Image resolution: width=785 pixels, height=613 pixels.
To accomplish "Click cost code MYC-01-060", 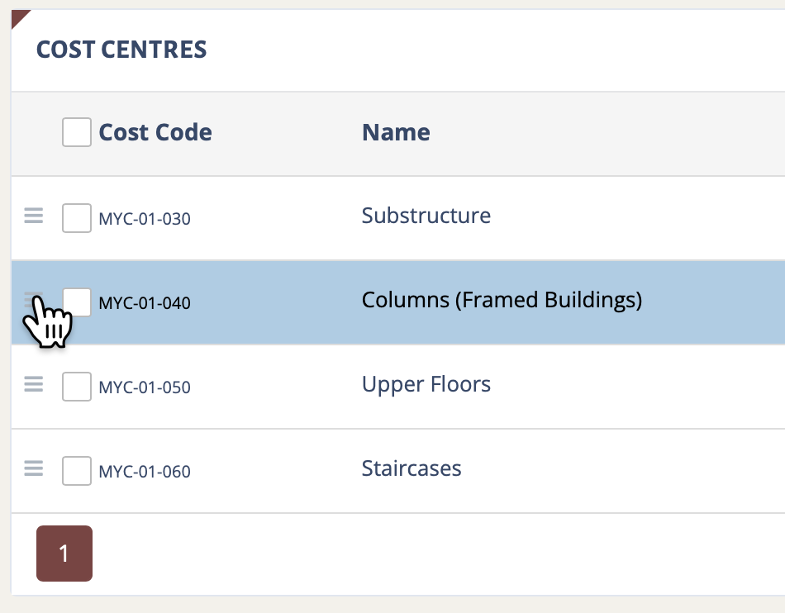I will pyautogui.click(x=145, y=473).
